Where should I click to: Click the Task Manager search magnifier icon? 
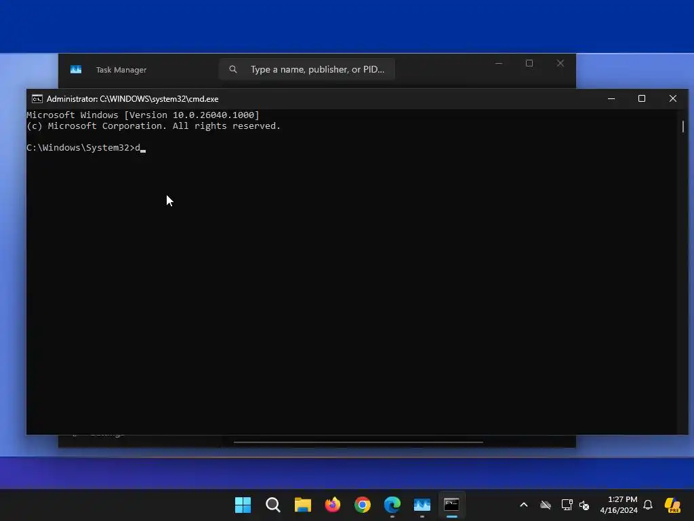click(233, 69)
